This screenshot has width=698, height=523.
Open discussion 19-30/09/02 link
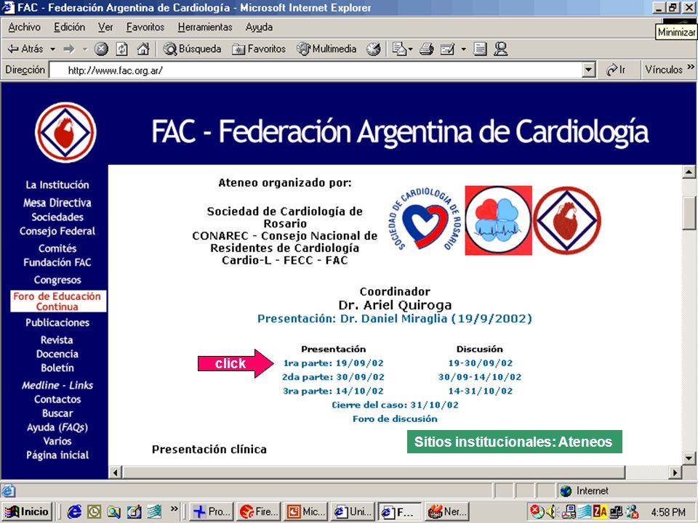pyautogui.click(x=481, y=363)
